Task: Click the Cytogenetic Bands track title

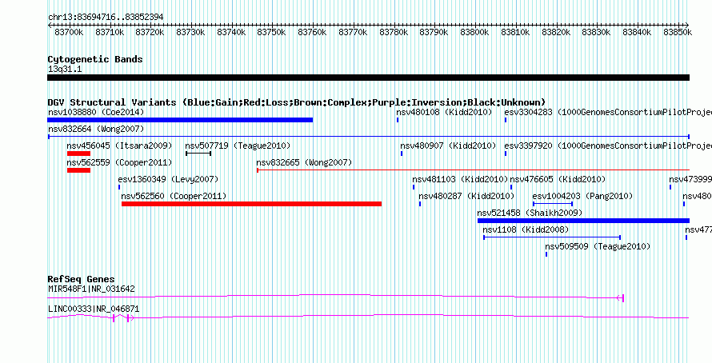Action: (95, 59)
